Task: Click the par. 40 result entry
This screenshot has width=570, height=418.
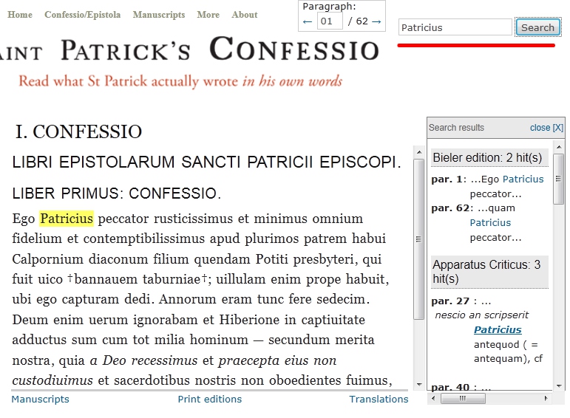Action: coord(461,387)
